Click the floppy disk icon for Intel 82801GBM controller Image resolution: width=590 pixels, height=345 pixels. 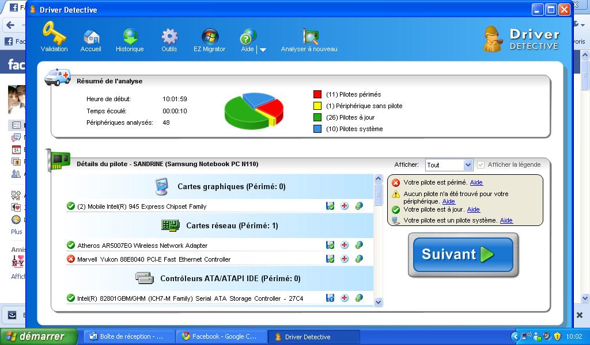pyautogui.click(x=330, y=298)
